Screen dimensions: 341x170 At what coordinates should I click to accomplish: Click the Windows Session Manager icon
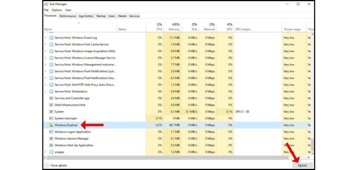[51, 138]
